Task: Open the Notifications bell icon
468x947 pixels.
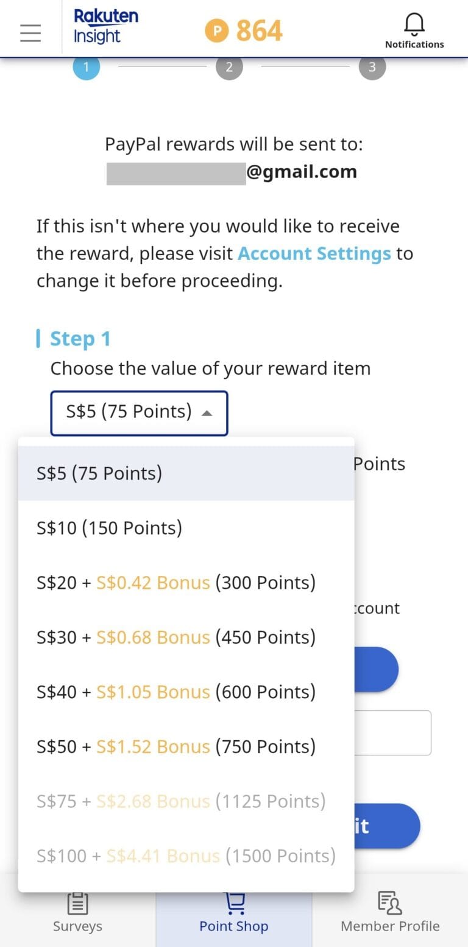Action: 414,26
